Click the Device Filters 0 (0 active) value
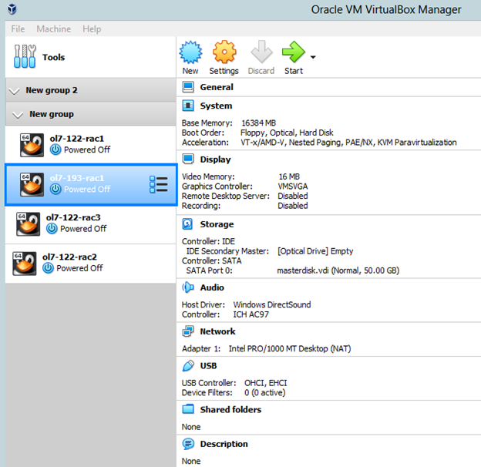This screenshot has height=467, width=481. click(264, 393)
